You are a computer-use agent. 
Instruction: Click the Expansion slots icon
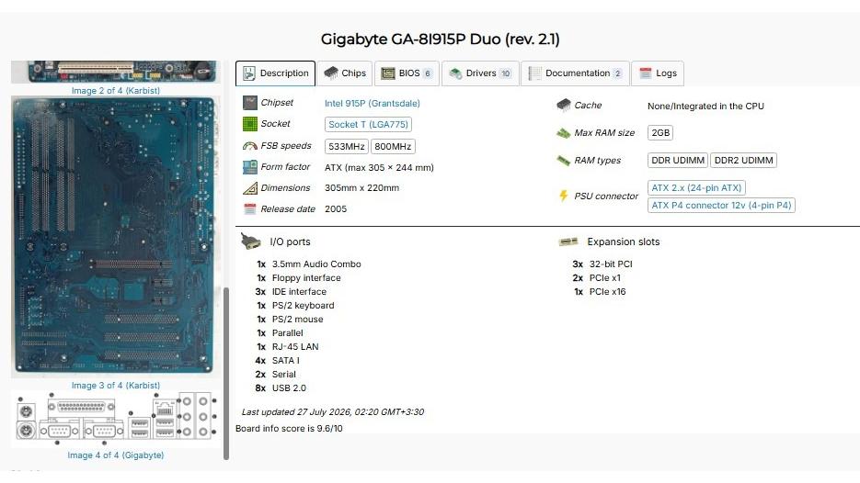(x=568, y=241)
